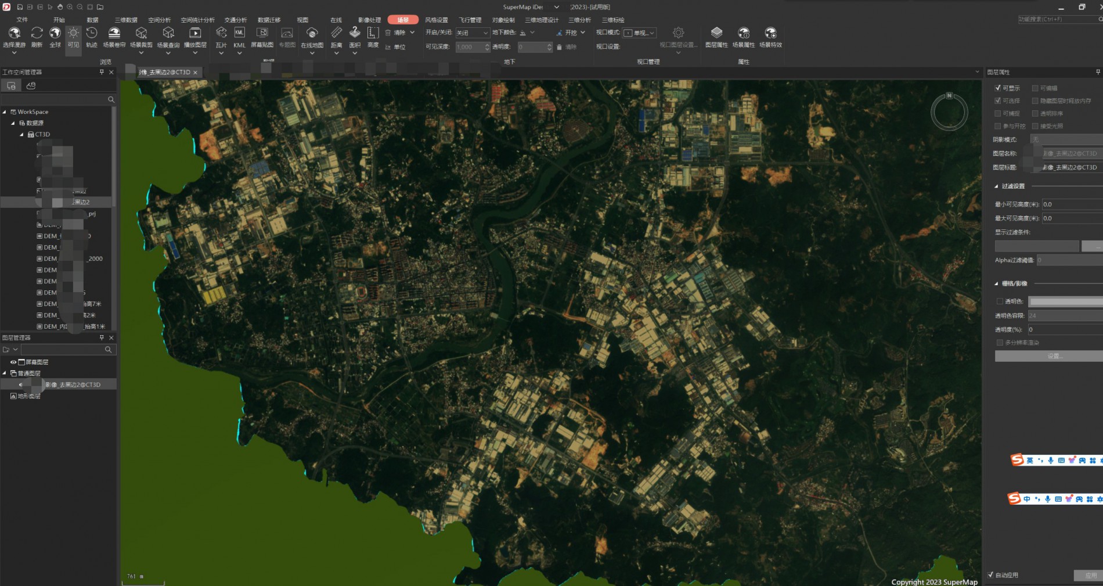Close the 图层管理器 layer manager panel

[111, 337]
